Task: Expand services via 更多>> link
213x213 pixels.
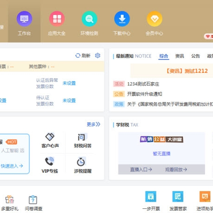Action: pyautogui.click(x=93, y=124)
